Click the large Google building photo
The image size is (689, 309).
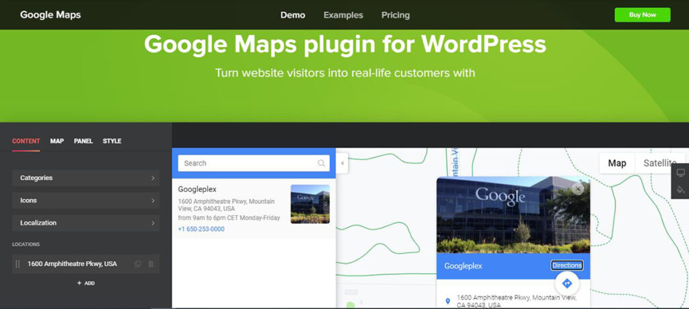point(513,215)
